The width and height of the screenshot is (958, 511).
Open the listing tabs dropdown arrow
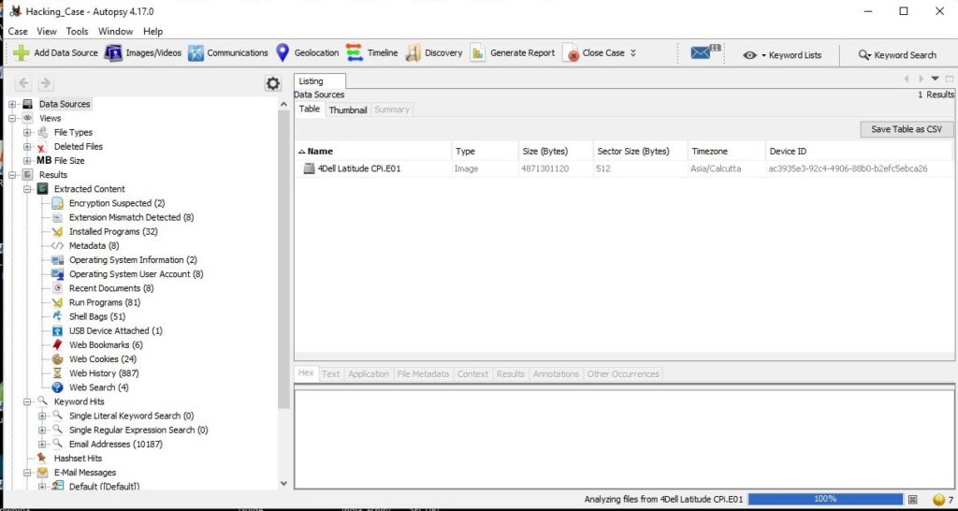(x=935, y=79)
